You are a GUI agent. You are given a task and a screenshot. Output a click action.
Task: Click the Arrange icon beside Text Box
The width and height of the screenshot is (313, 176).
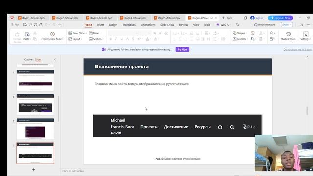point(253,39)
